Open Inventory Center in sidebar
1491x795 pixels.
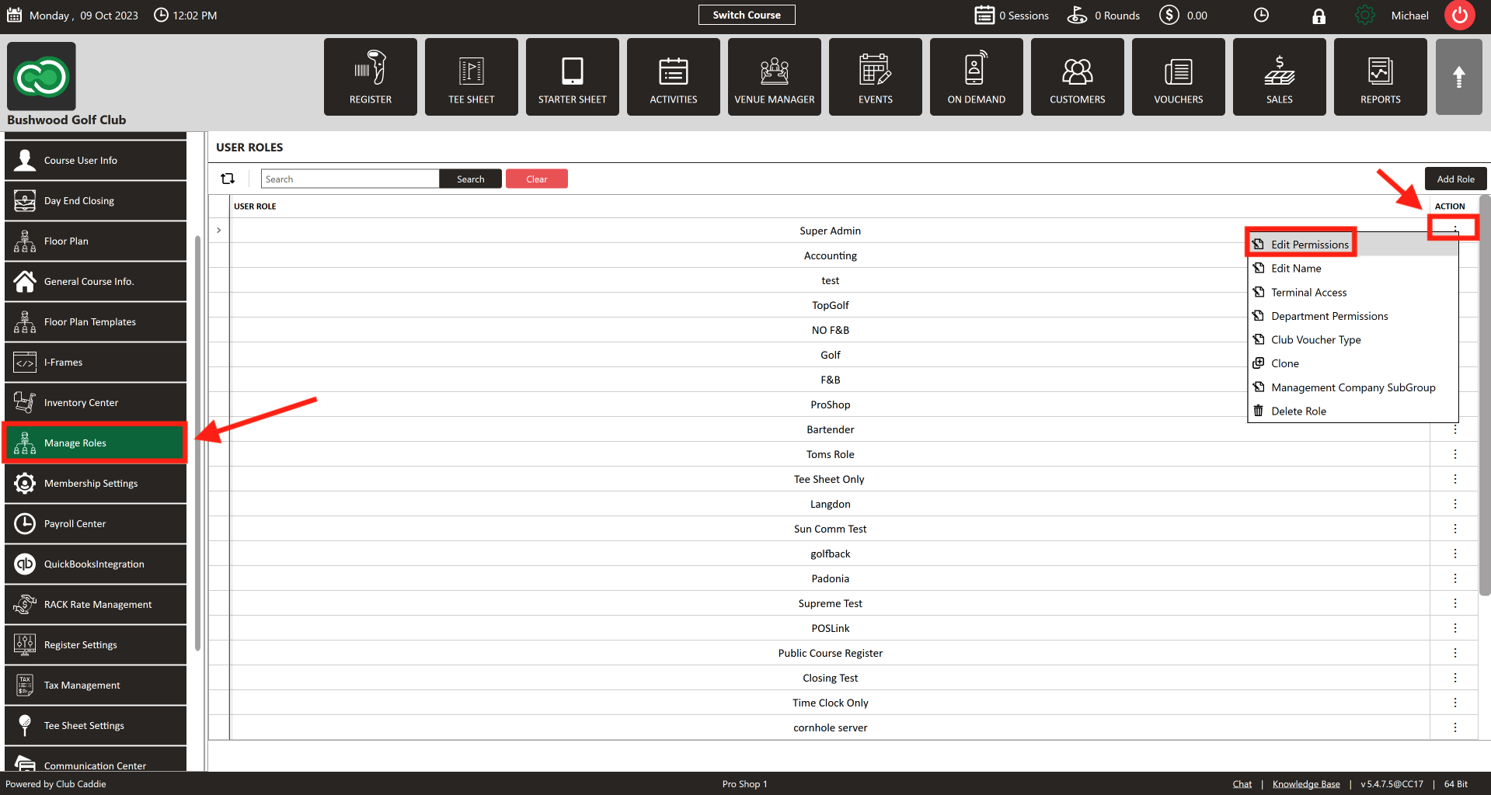point(96,403)
